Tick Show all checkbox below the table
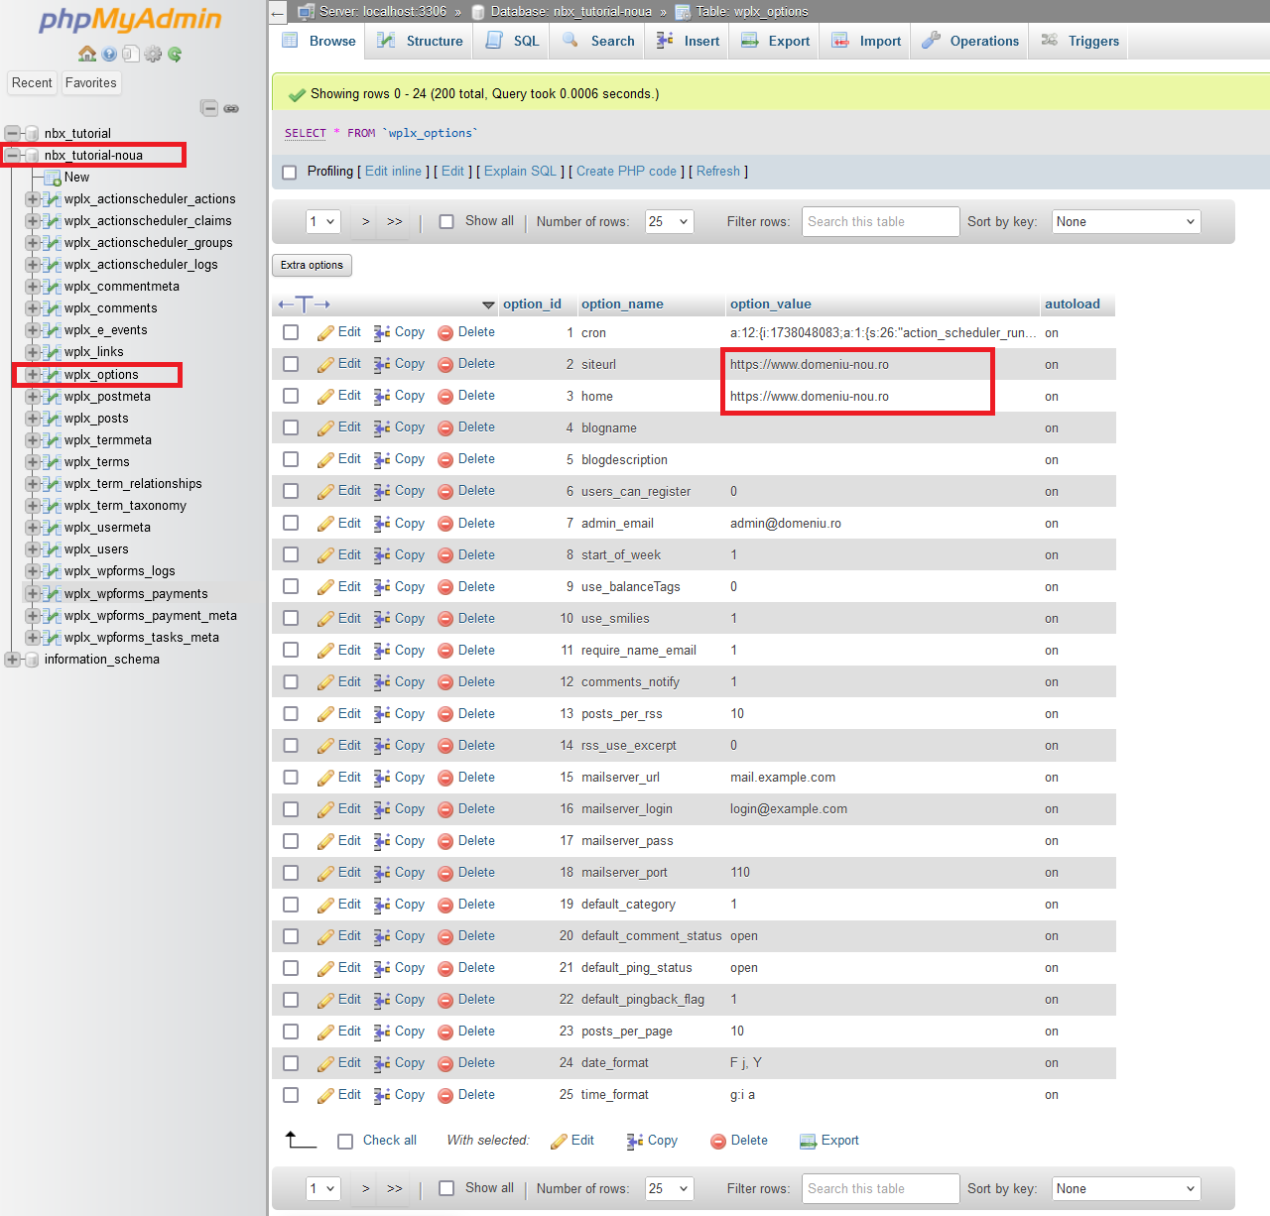1270x1216 pixels. [x=446, y=1188]
